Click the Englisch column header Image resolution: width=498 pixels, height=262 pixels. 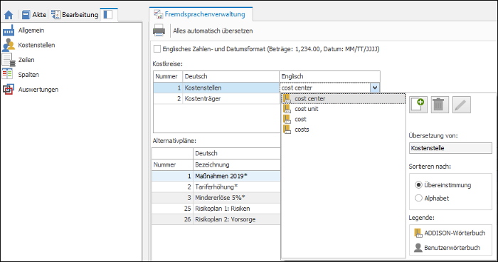coord(329,76)
